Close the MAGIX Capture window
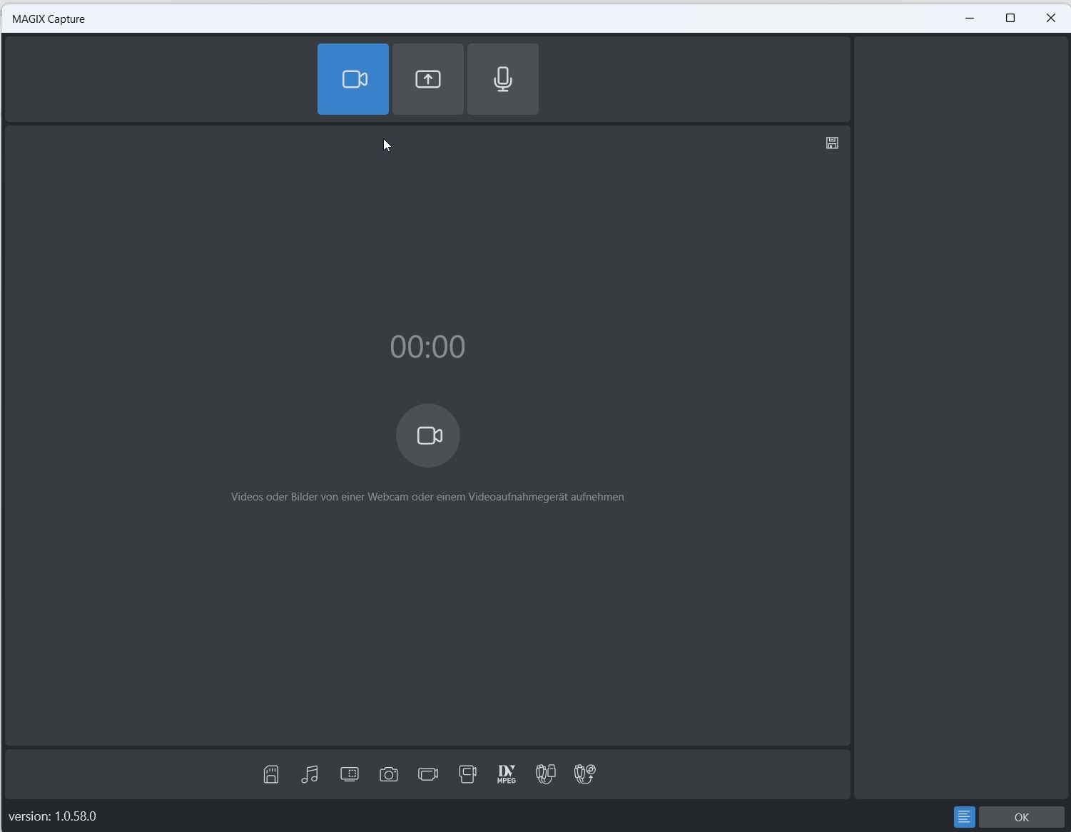 coord(1051,18)
